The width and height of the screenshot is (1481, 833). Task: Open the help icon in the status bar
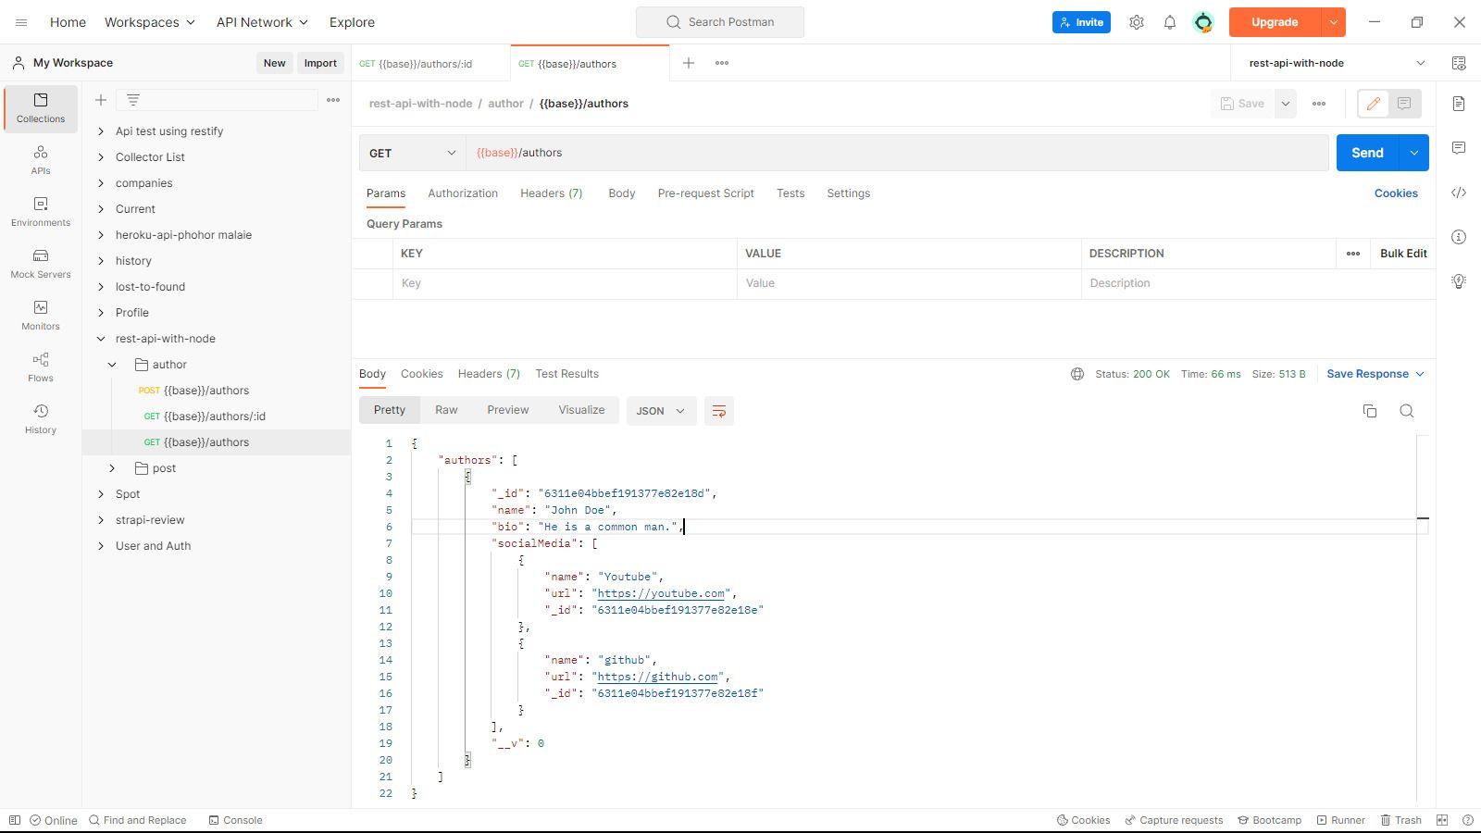(x=1467, y=820)
